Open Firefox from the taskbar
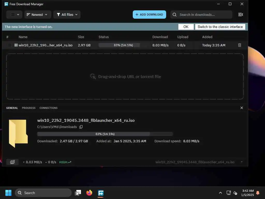265x199 pixels. point(89,193)
